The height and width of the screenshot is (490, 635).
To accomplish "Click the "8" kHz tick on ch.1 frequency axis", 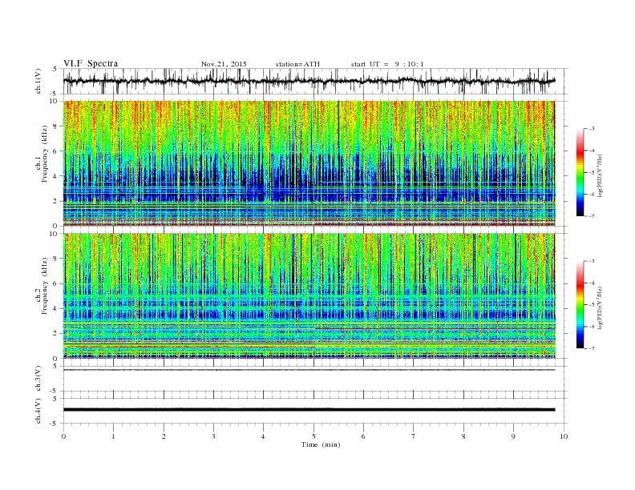I will coord(55,127).
